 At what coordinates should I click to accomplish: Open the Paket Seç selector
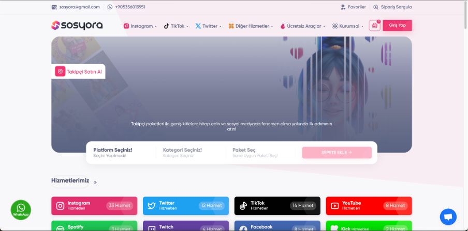(x=260, y=153)
